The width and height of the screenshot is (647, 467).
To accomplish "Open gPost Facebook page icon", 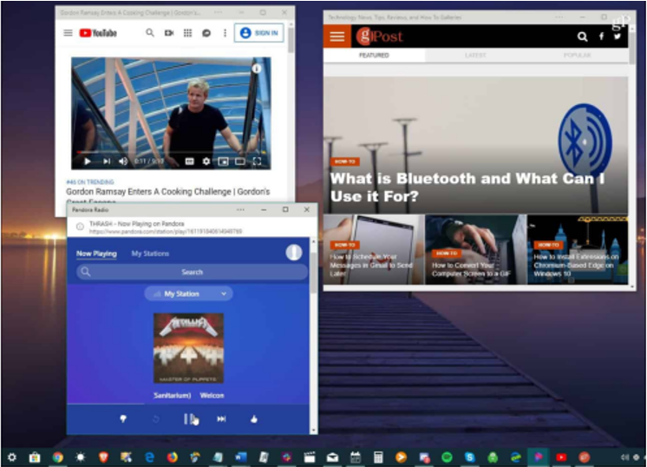I will 601,36.
